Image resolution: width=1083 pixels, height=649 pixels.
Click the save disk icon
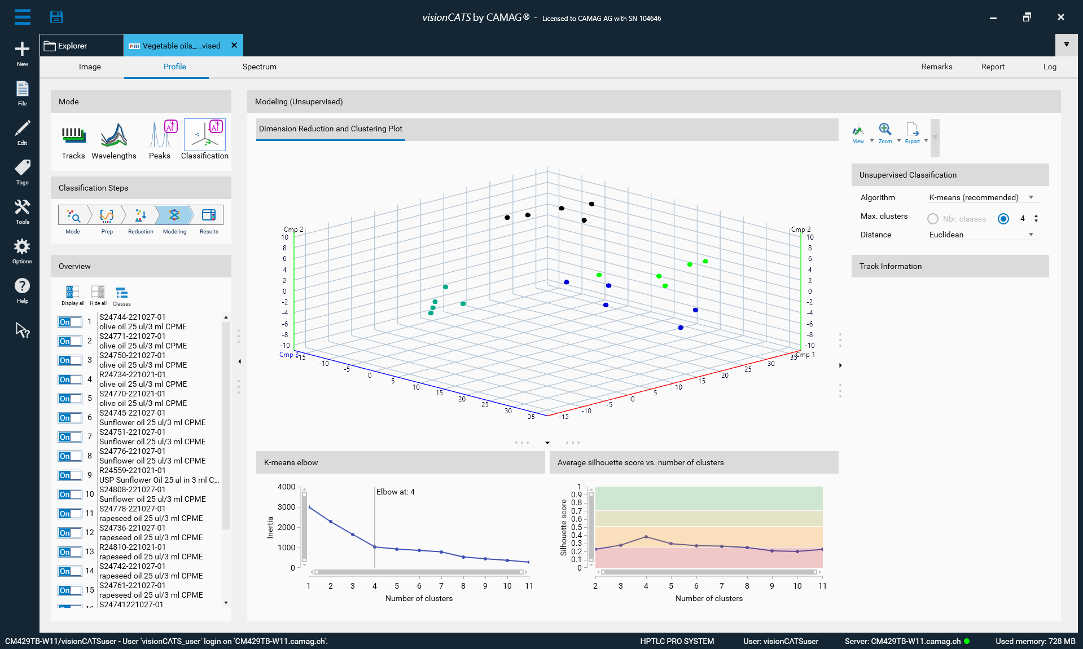tap(56, 17)
